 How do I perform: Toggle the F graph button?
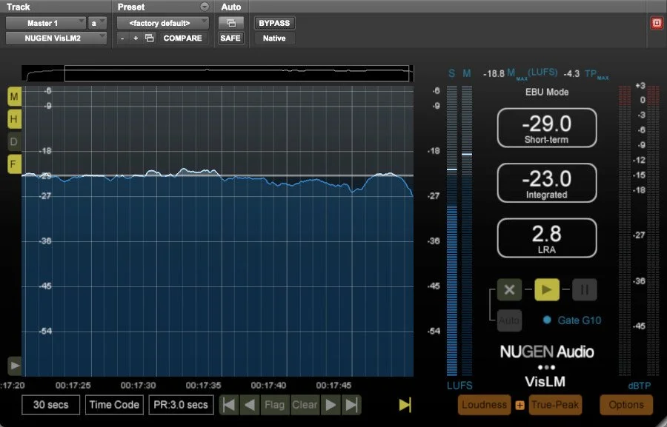[14, 164]
